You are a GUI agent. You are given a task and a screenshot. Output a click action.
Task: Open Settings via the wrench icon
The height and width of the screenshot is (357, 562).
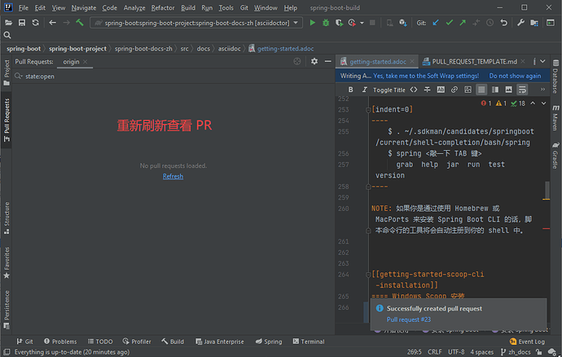(520, 23)
